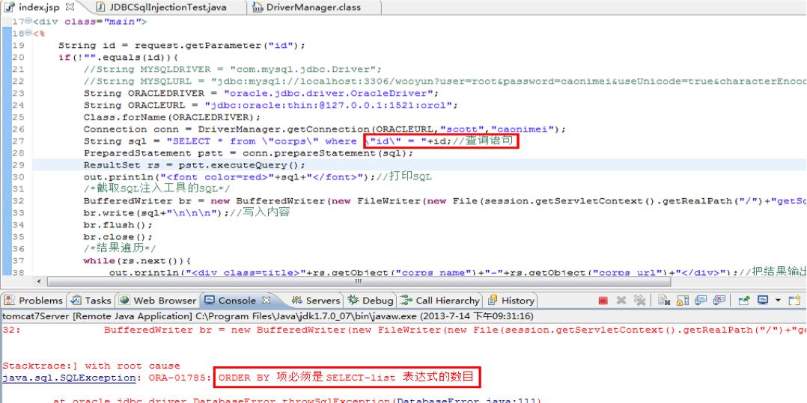
Task: Click the Display Selected Console monitor icon
Action: pyautogui.click(x=763, y=301)
